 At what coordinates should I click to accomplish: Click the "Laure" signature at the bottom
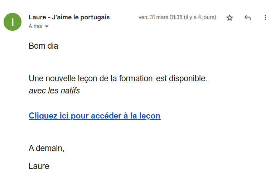39,166
